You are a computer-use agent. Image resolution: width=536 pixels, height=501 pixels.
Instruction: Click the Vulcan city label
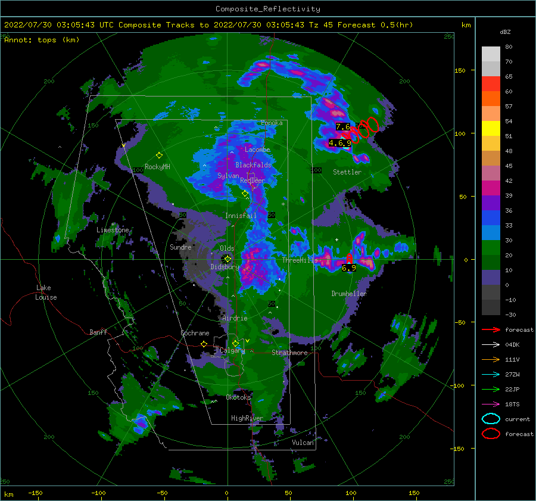303,443
